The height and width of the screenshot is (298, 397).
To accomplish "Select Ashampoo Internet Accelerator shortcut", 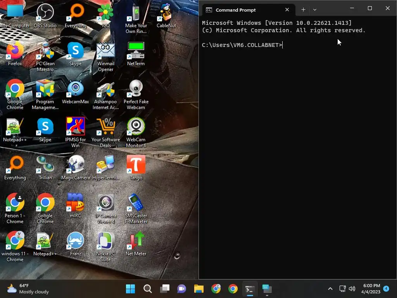I will click(105, 95).
